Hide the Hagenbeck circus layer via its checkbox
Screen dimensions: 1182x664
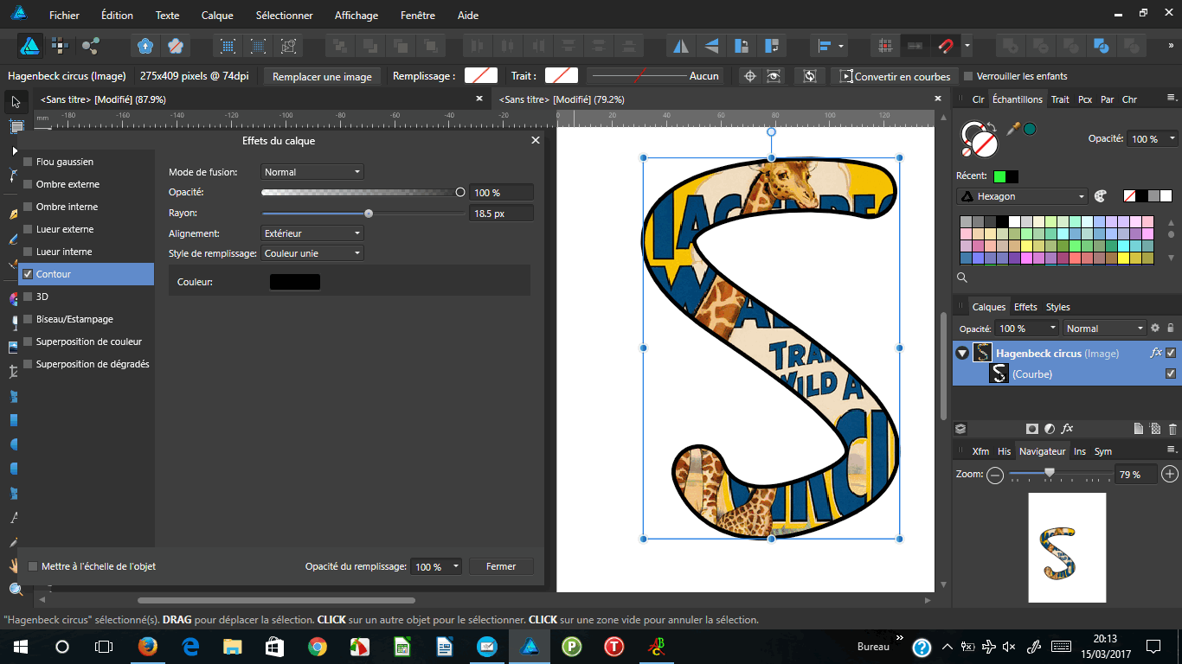[1171, 353]
